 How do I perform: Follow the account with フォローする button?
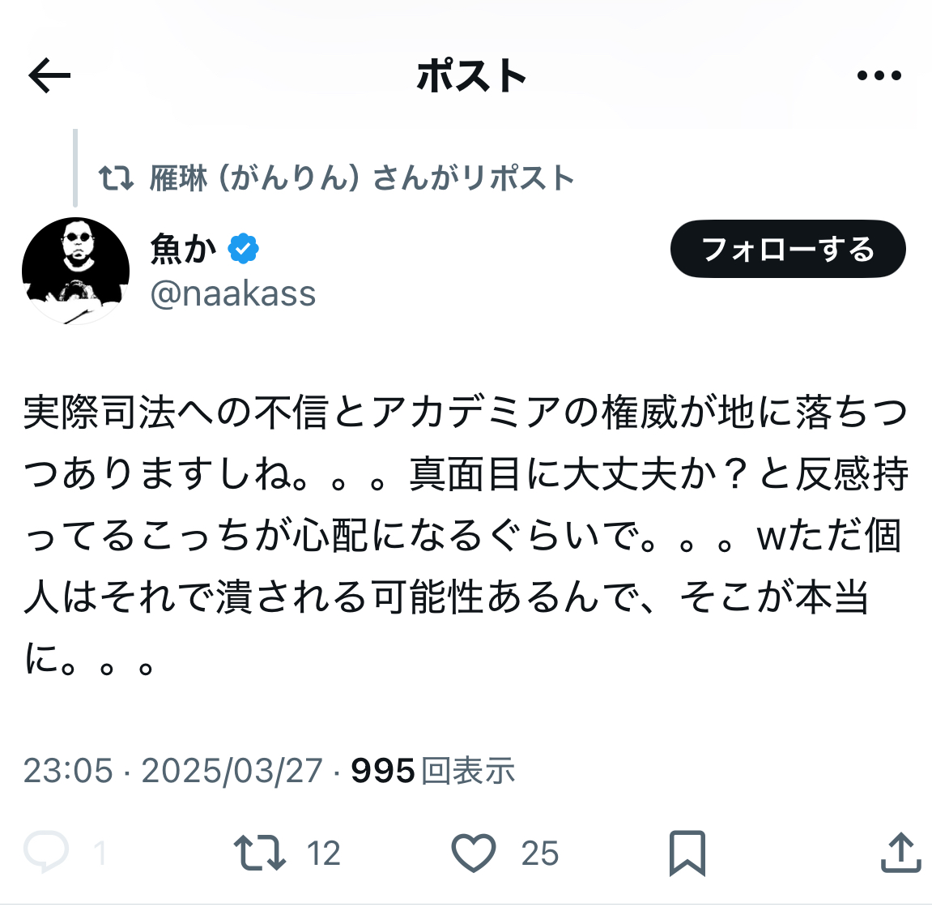click(788, 249)
